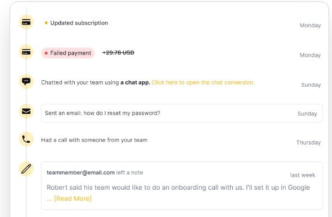Screen dimensions: 332x217
Task: Click the Sunday timestamp in email card
Action: [x=307, y=114]
